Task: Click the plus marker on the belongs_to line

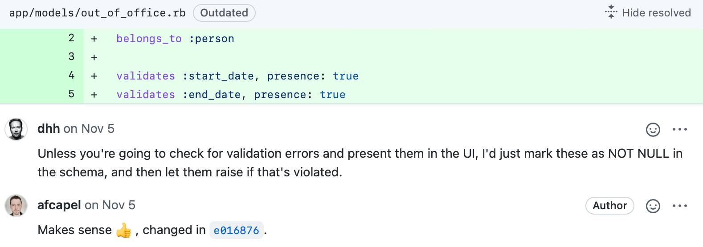Action: click(x=94, y=39)
